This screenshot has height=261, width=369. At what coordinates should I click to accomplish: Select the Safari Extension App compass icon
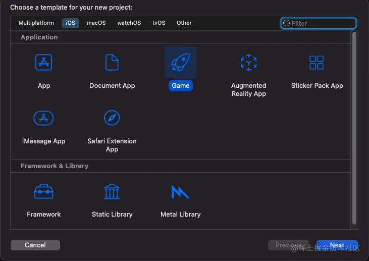click(112, 118)
